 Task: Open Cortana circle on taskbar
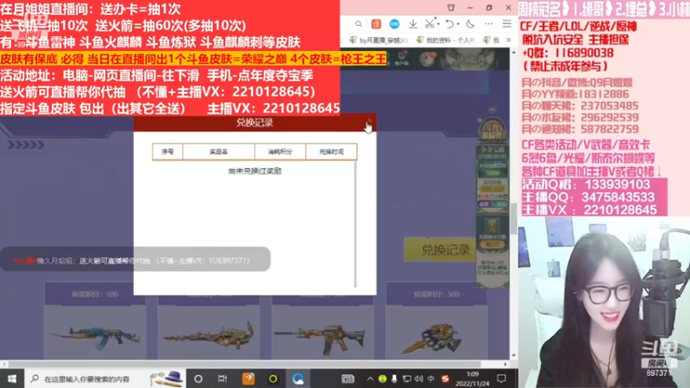tap(198, 379)
